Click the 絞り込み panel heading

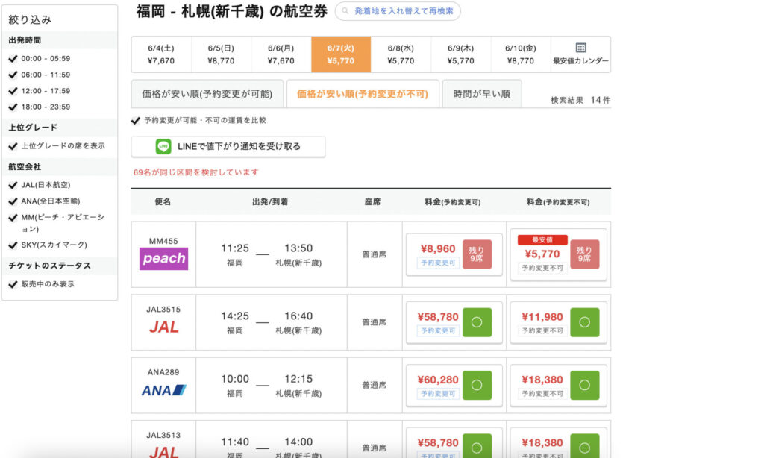point(30,19)
